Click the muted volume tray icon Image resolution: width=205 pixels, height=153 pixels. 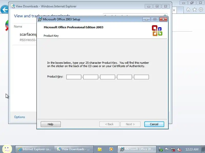(x=179, y=149)
